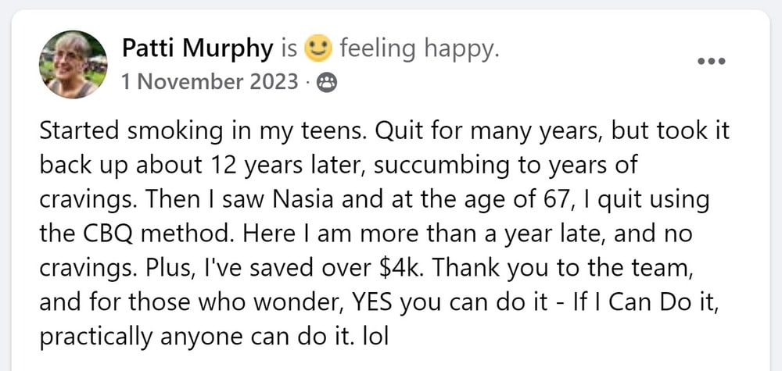
Task: Open Patti Murphy's profile picture
Action: [74, 64]
